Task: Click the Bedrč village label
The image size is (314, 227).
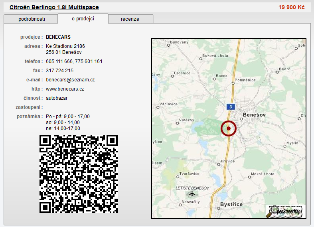Action: click(x=284, y=69)
